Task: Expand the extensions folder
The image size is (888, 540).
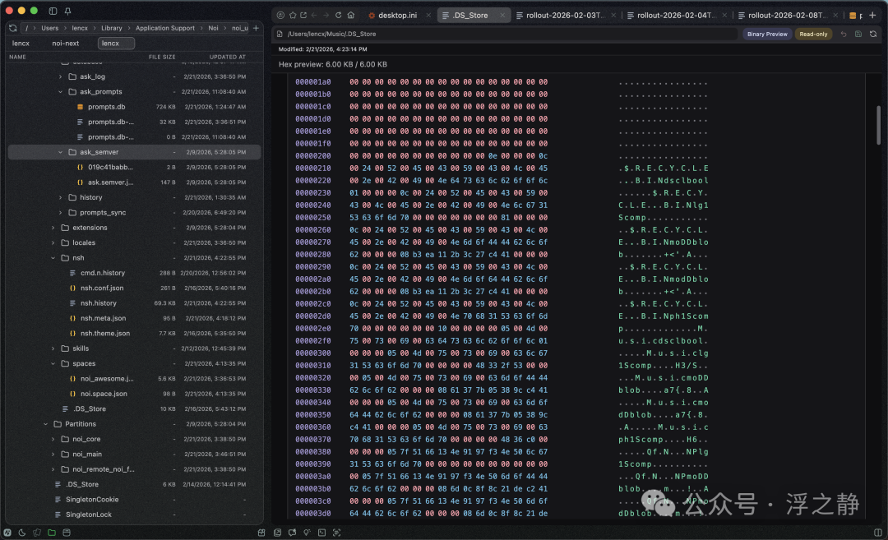Action: click(x=53, y=228)
